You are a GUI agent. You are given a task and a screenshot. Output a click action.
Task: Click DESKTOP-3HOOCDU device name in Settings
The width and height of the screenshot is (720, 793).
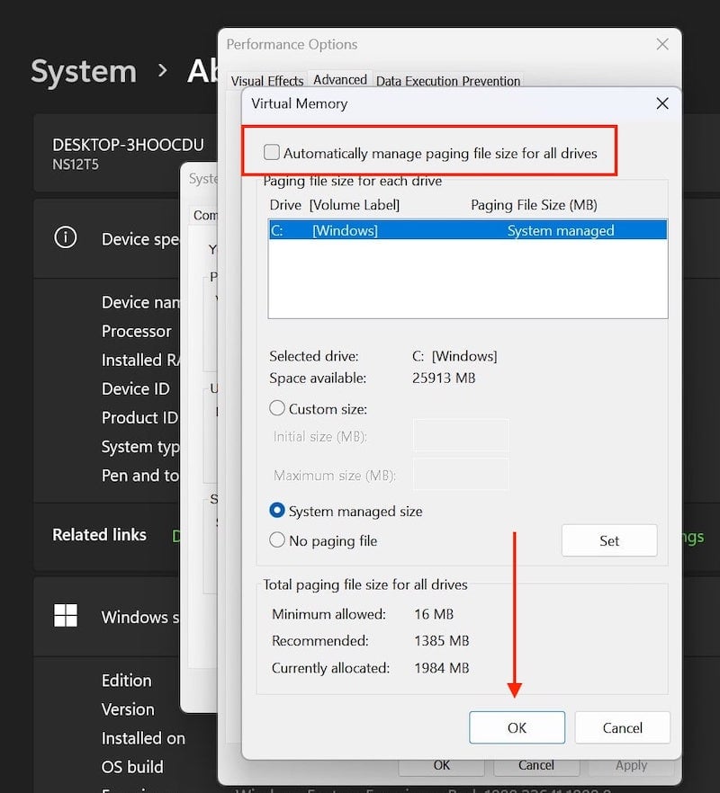128,145
